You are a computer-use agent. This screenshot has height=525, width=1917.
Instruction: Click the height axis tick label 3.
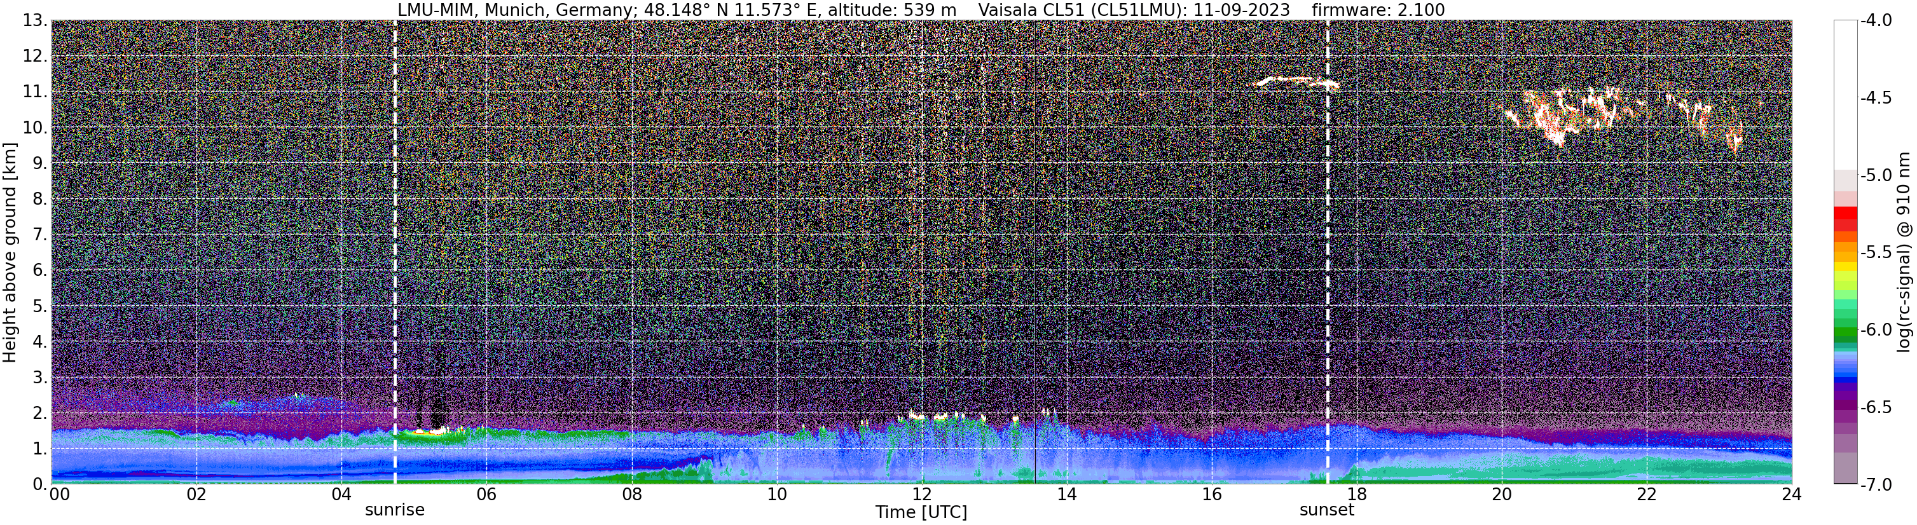[39, 377]
